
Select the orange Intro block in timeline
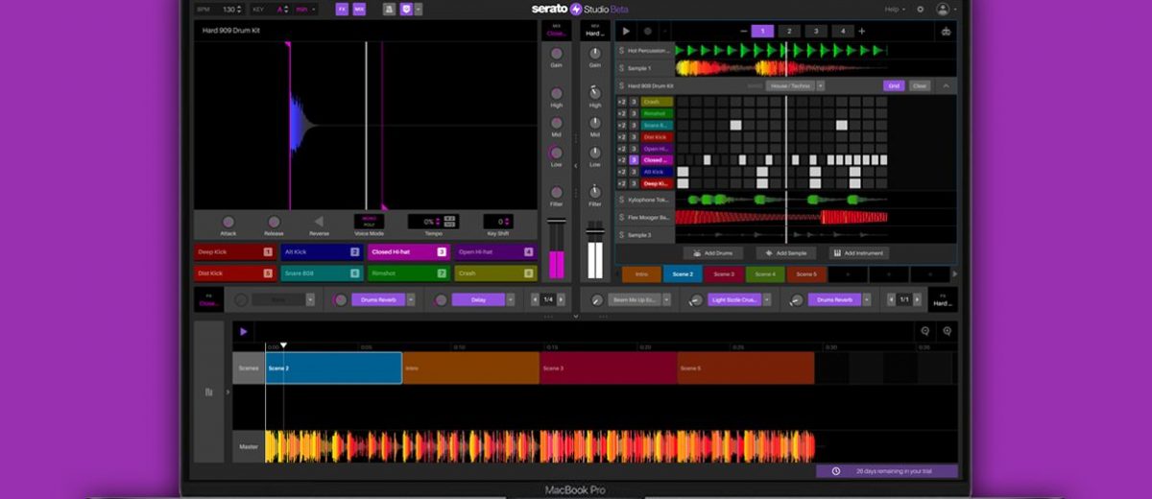click(x=470, y=368)
